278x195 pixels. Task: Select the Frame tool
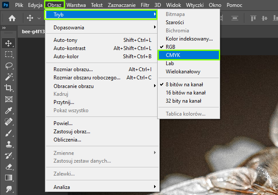[x=9, y=99]
